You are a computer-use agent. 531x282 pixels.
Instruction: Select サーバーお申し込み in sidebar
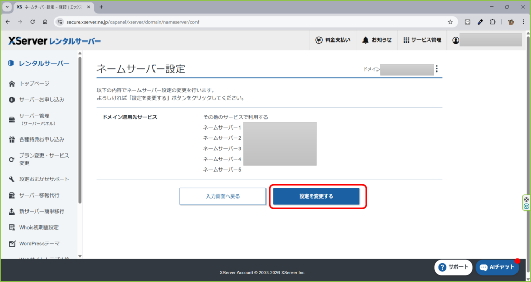click(x=41, y=100)
